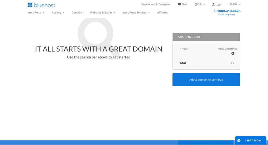Screen dimensions: 268x145
Task: Click the bluehost logo
Action: point(42,5)
